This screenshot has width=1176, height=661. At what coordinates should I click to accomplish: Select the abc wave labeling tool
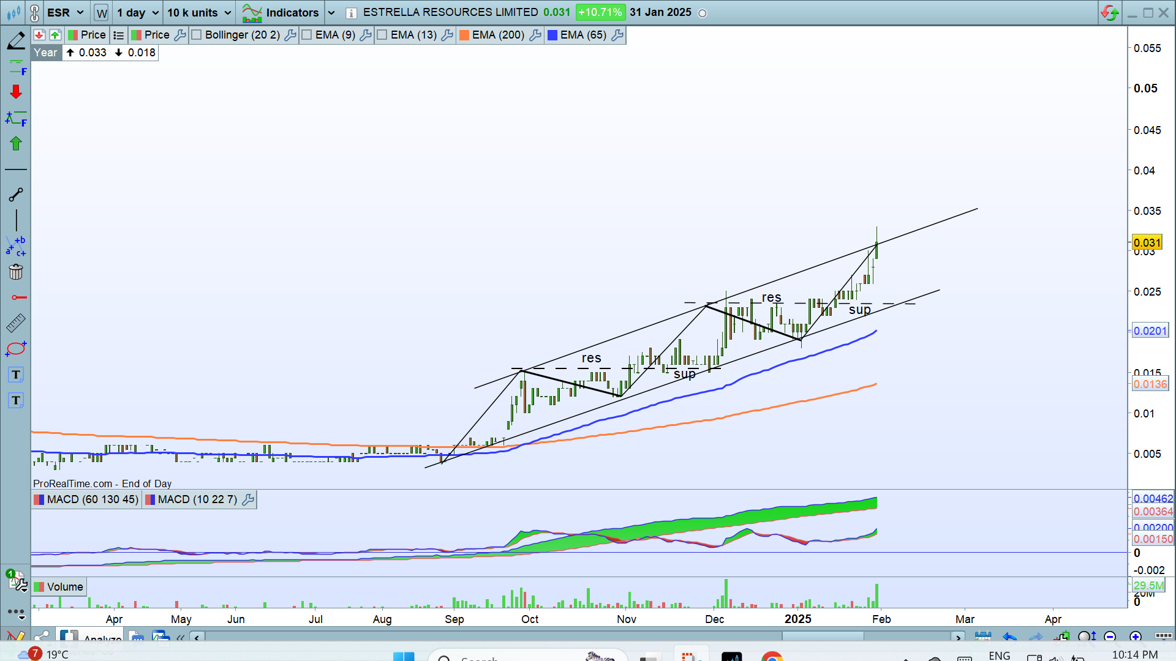16,246
